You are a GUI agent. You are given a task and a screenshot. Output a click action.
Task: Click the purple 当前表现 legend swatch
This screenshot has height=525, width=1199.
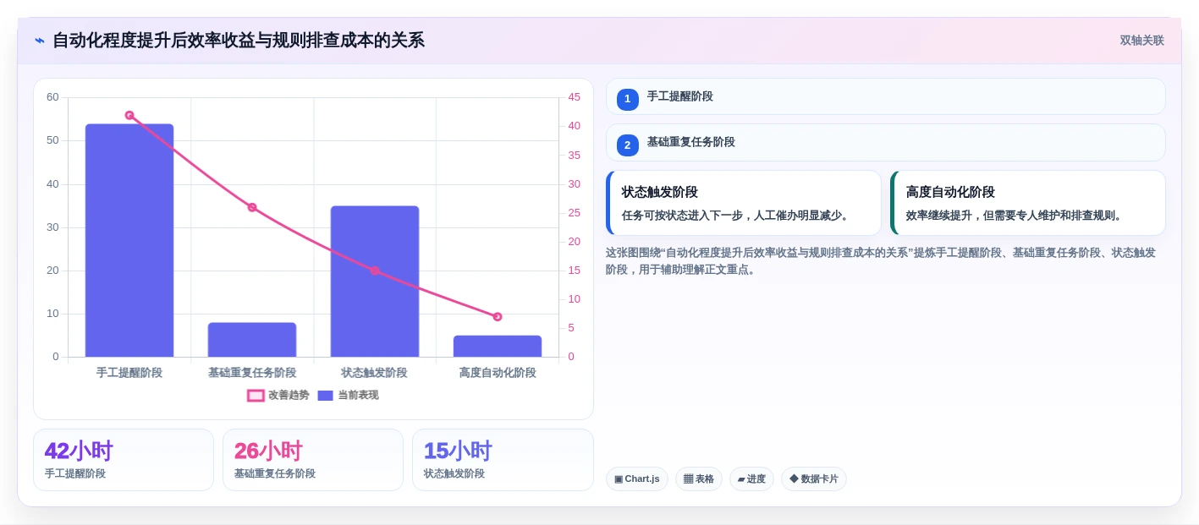[326, 396]
